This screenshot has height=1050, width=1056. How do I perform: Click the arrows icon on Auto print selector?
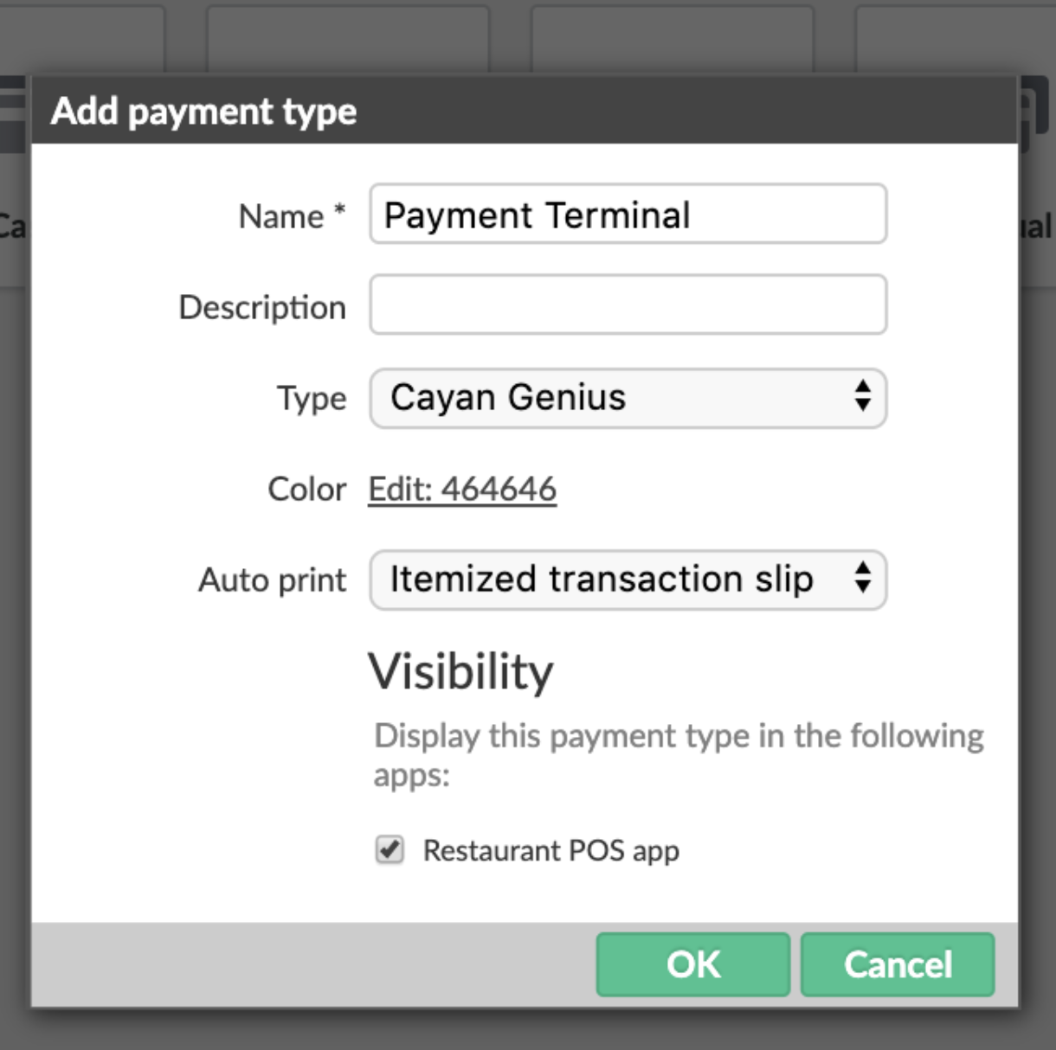click(862, 578)
